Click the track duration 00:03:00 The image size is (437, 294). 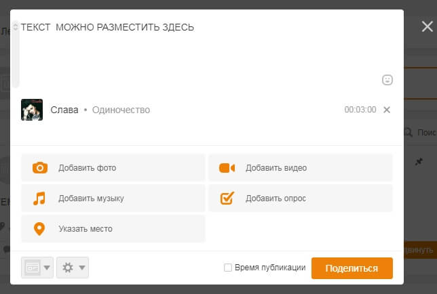pos(360,110)
